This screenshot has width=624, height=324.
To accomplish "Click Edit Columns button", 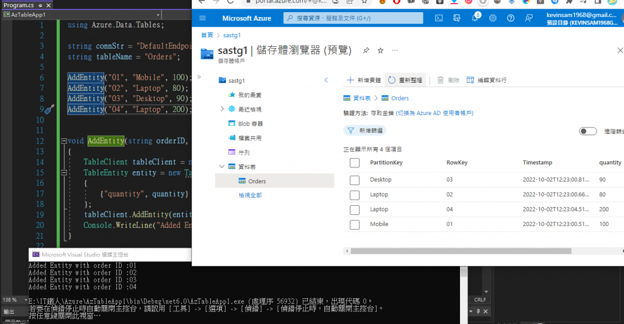I will [486, 80].
